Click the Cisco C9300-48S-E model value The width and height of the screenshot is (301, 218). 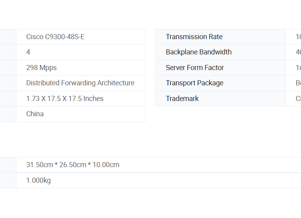tap(55, 37)
